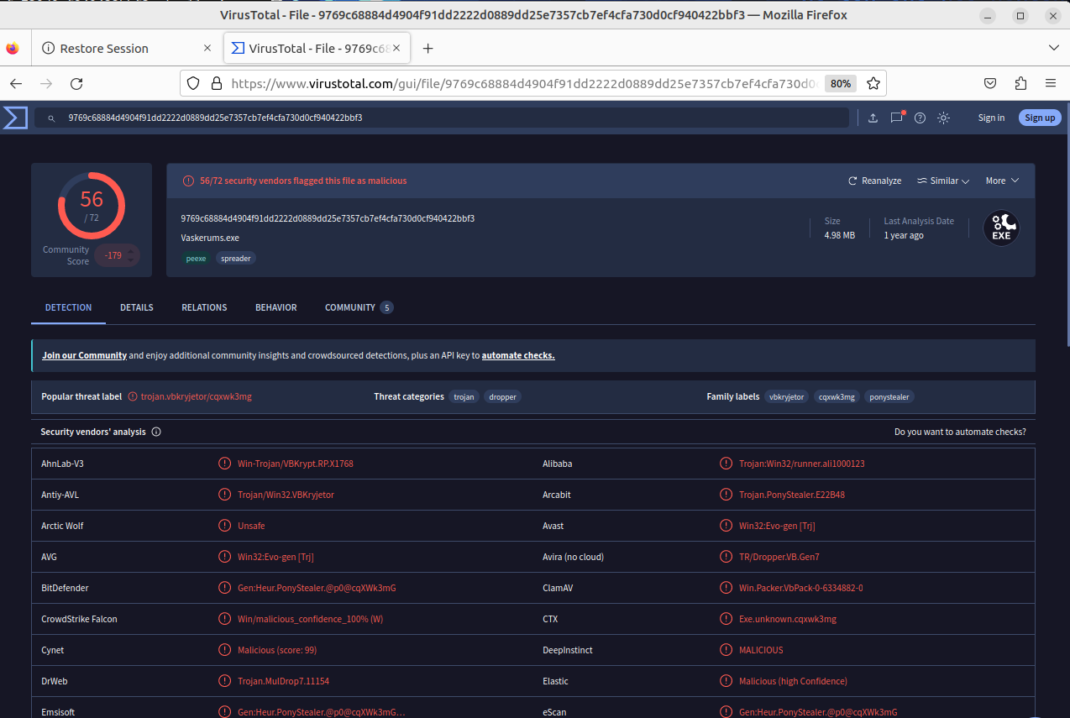Click the spreader tag
Screen dimensions: 1070x718
236,259
